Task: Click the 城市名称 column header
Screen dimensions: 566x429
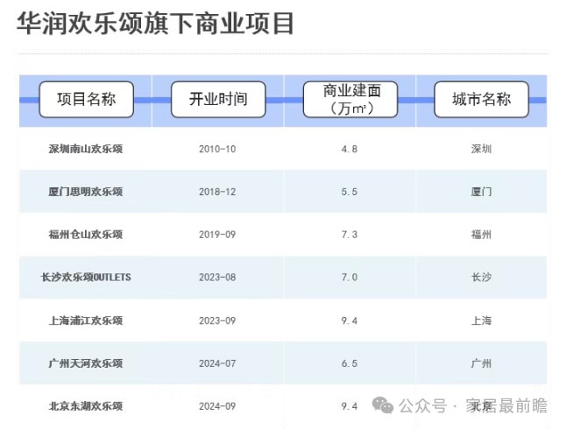Action: coord(482,99)
